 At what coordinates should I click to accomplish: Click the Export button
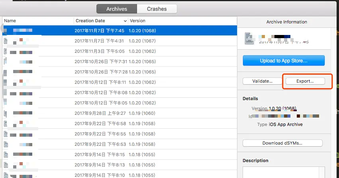pos(305,81)
